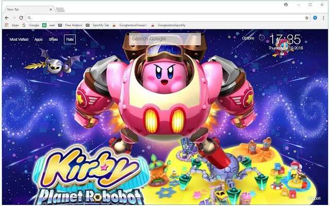Click the Support link
Viewport: 330px width, 206px height.
click(x=315, y=198)
